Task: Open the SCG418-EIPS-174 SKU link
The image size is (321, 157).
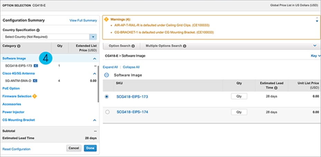Action: click(132, 112)
